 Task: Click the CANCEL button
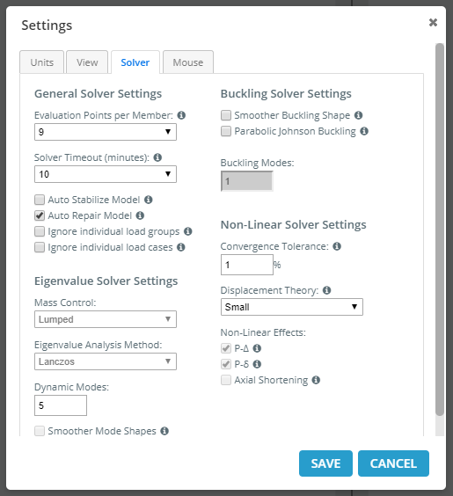(x=393, y=463)
